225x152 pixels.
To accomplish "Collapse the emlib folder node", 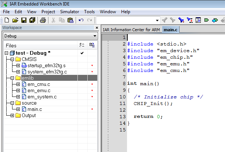I will coord(12,78).
